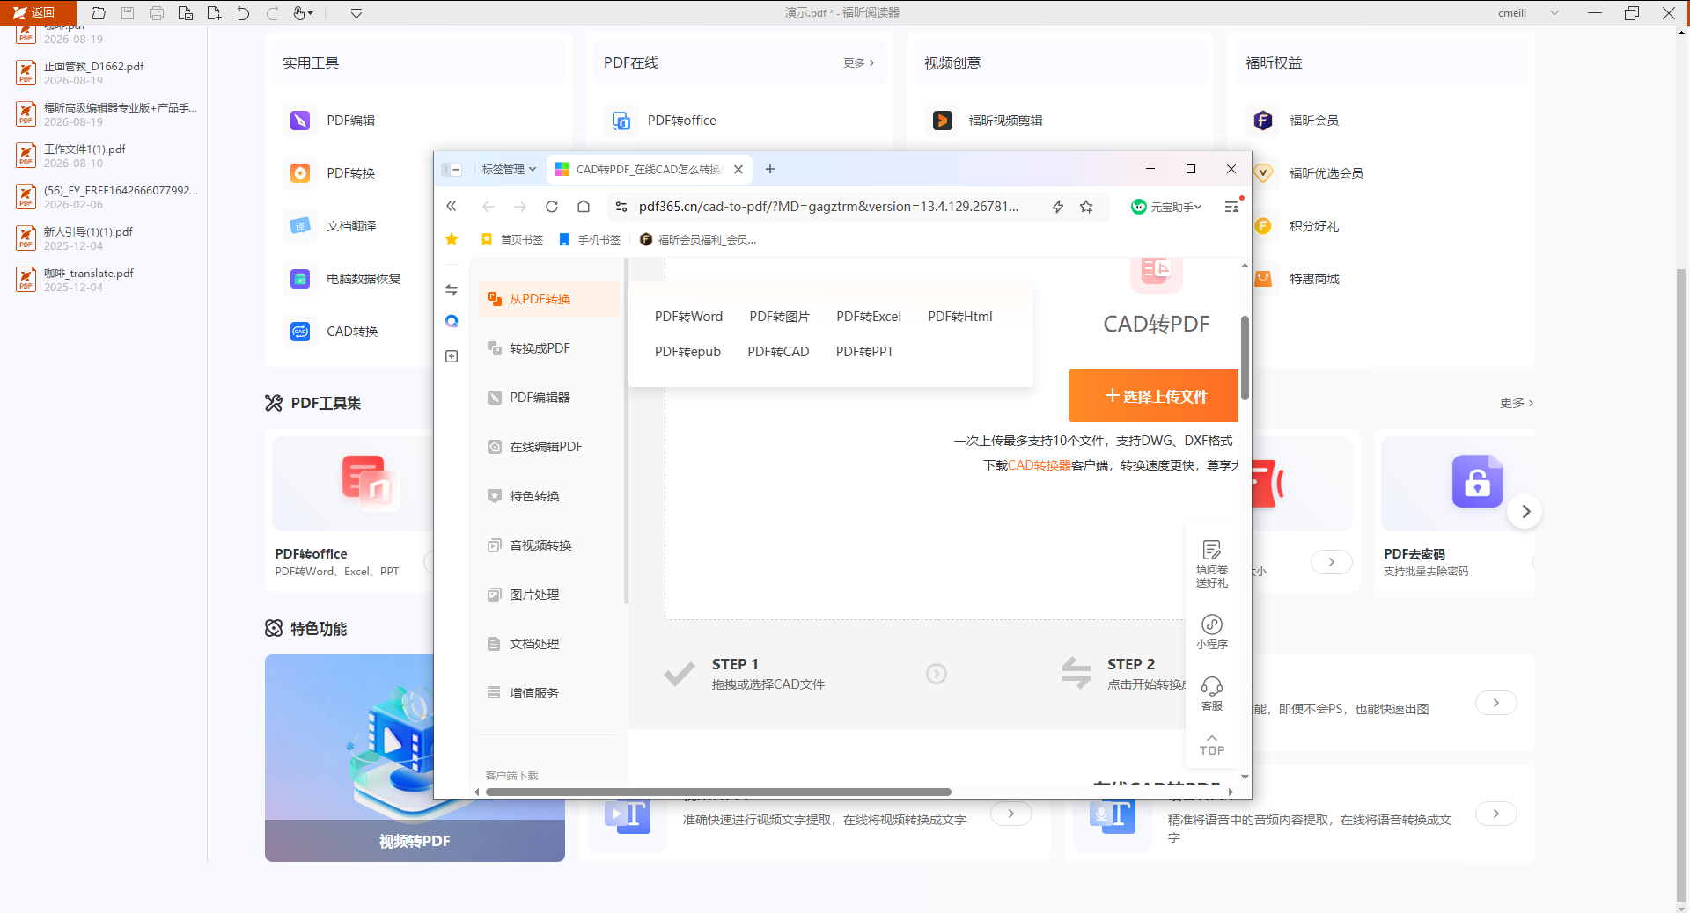
Task: Click the browser page horizontal scrollbar
Action: (x=718, y=792)
